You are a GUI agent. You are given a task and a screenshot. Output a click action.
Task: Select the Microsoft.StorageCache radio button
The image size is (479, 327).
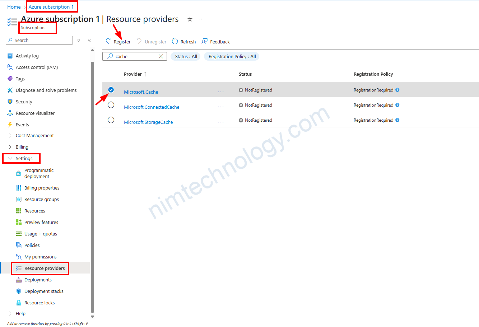(111, 120)
